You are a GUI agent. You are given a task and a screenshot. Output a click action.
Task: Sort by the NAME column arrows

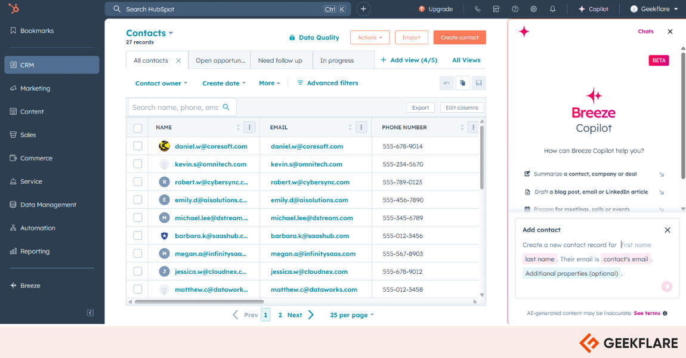pyautogui.click(x=239, y=127)
